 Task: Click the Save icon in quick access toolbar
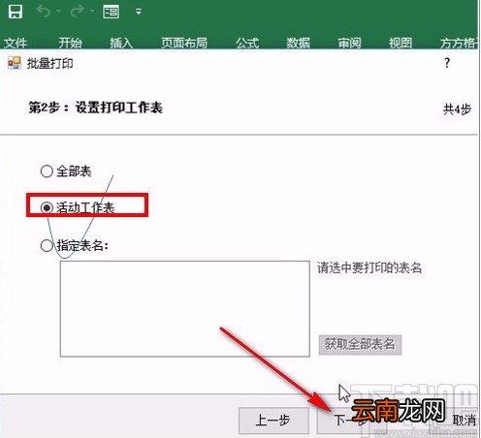16,12
